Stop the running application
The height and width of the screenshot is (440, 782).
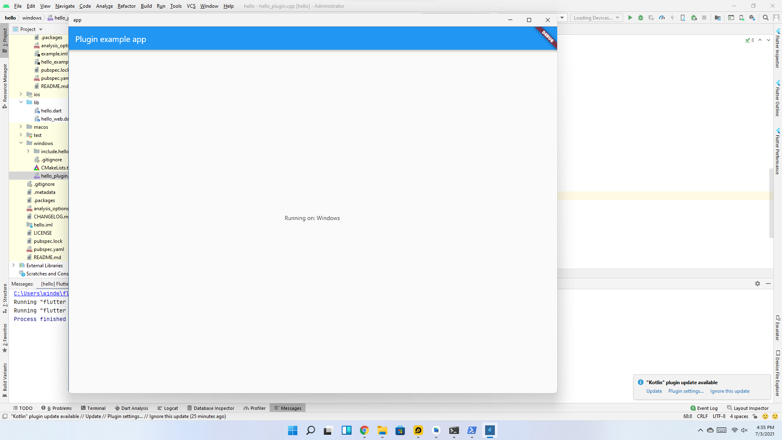[x=705, y=18]
